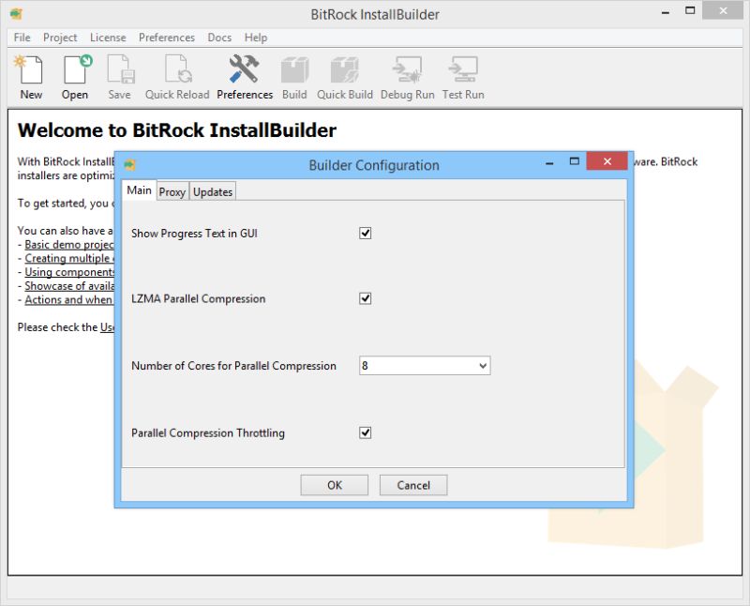The height and width of the screenshot is (606, 750).
Task: Open the Preferences menu in menu bar
Action: (x=167, y=38)
